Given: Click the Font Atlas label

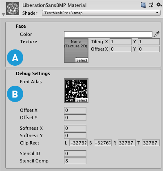Looking at the screenshot, I should pos(31,82).
